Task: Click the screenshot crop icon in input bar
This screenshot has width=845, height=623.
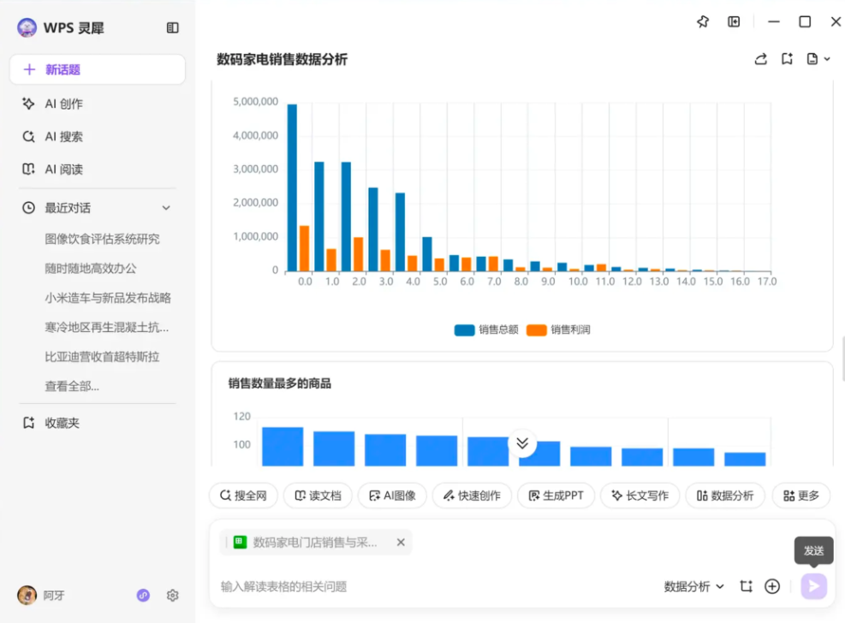Action: tap(747, 586)
